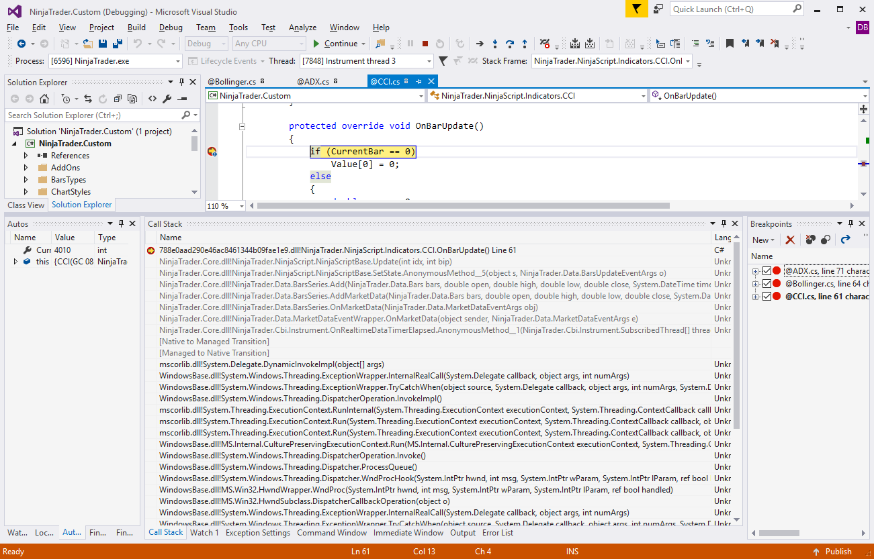Open the Debug menu
874x559 pixels.
tap(171, 28)
